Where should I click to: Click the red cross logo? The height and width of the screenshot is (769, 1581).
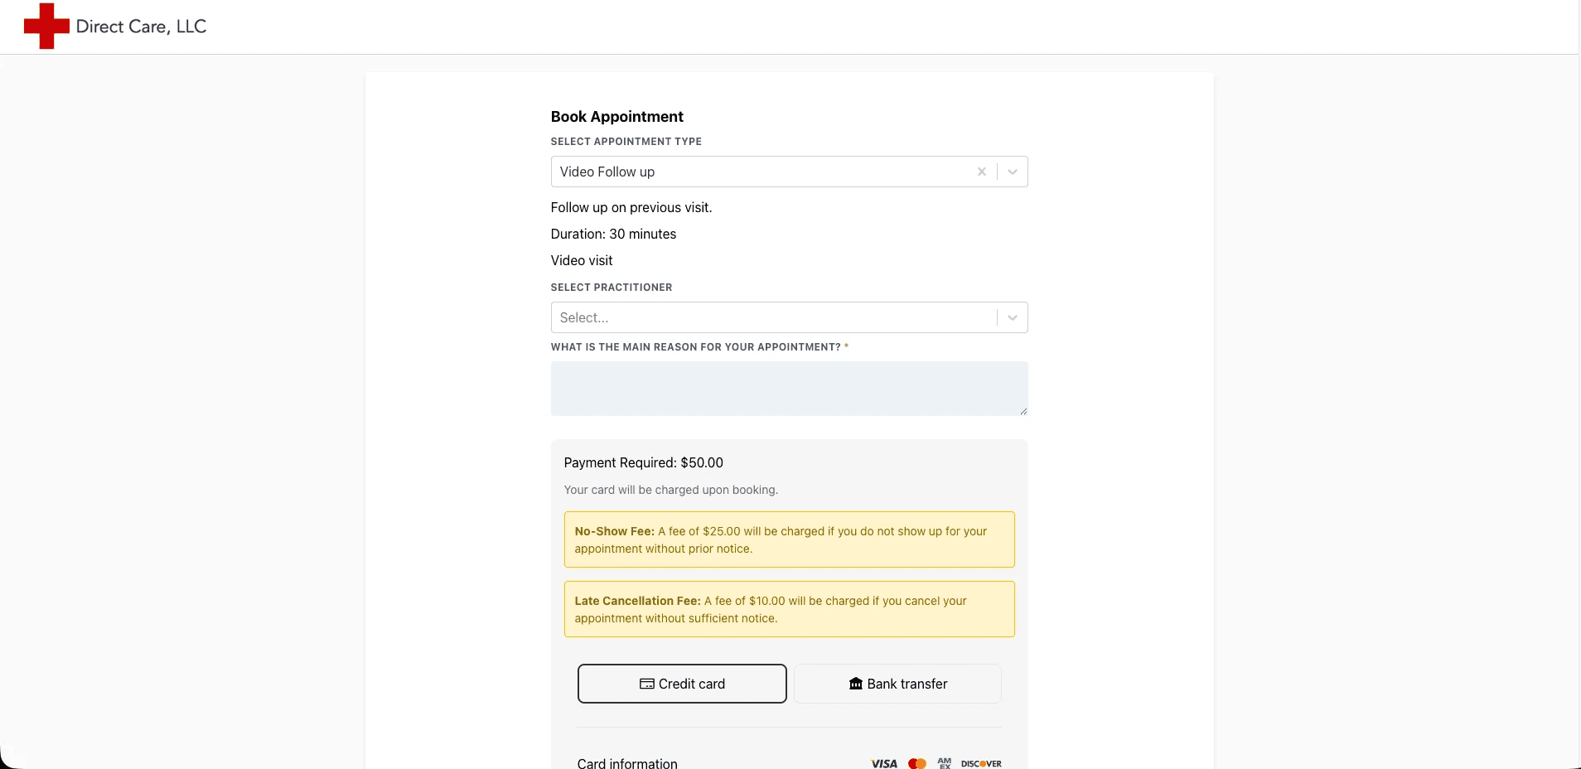46,27
